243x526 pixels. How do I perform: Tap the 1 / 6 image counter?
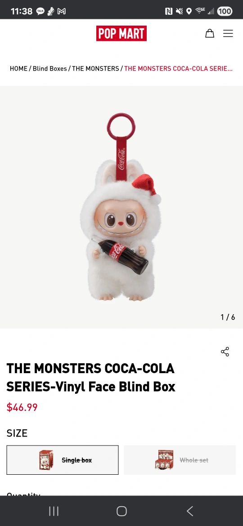[x=228, y=317]
